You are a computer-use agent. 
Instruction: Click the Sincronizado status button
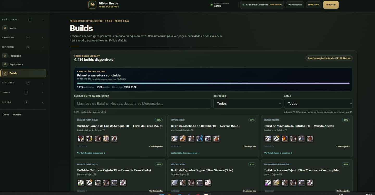(x=295, y=5)
